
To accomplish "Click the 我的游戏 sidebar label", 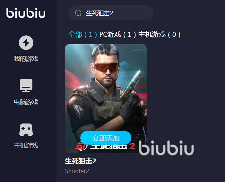I will tap(26, 59).
